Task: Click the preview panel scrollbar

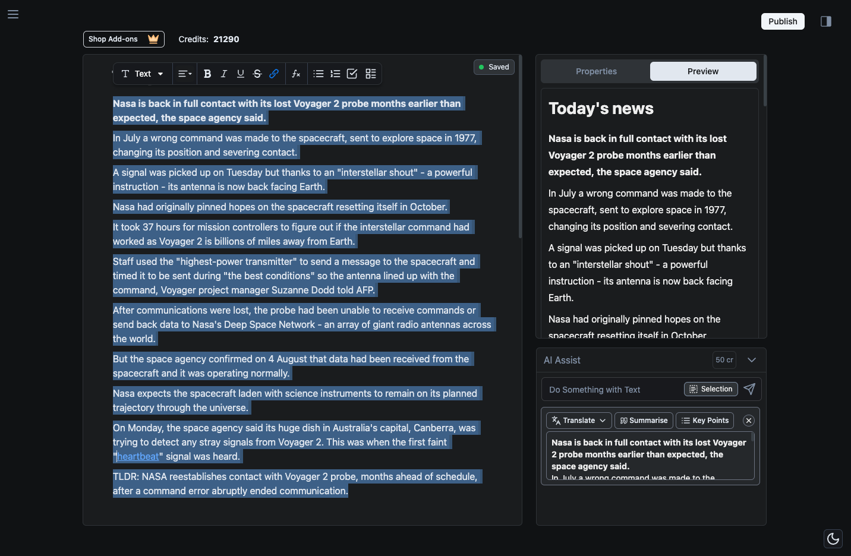Action: point(765,81)
